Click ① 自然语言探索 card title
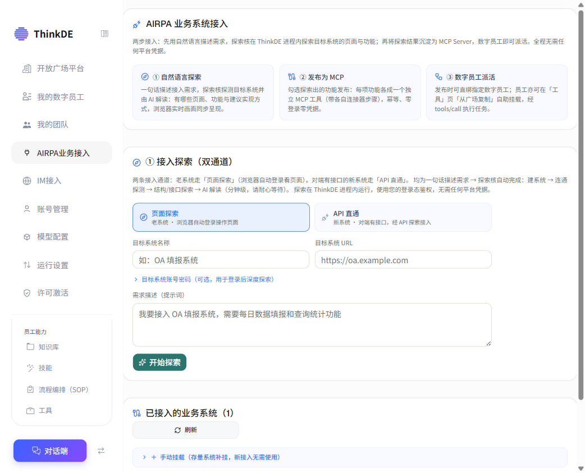Viewport: 585px width, 473px height. [177, 77]
